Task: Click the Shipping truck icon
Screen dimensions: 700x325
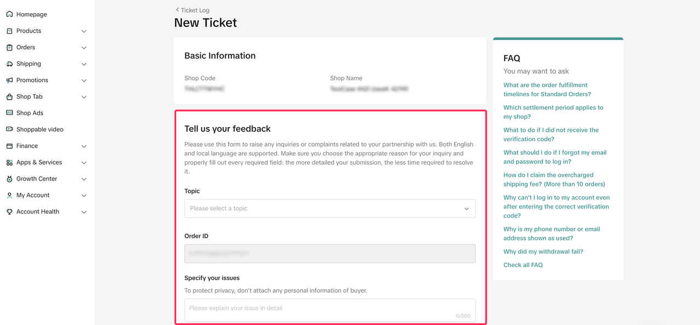Action: point(9,64)
